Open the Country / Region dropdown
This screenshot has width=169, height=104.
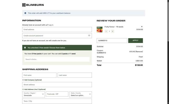(x=34, y=94)
